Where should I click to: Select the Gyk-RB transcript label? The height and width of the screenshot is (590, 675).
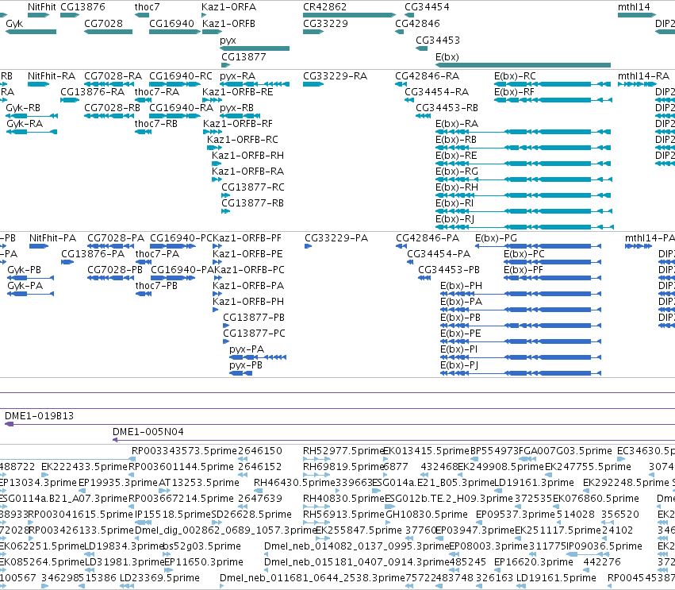coord(23,108)
